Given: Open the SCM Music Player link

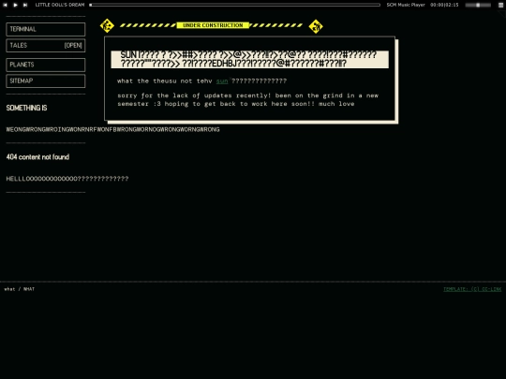Looking at the screenshot, I should pyautogui.click(x=406, y=5).
